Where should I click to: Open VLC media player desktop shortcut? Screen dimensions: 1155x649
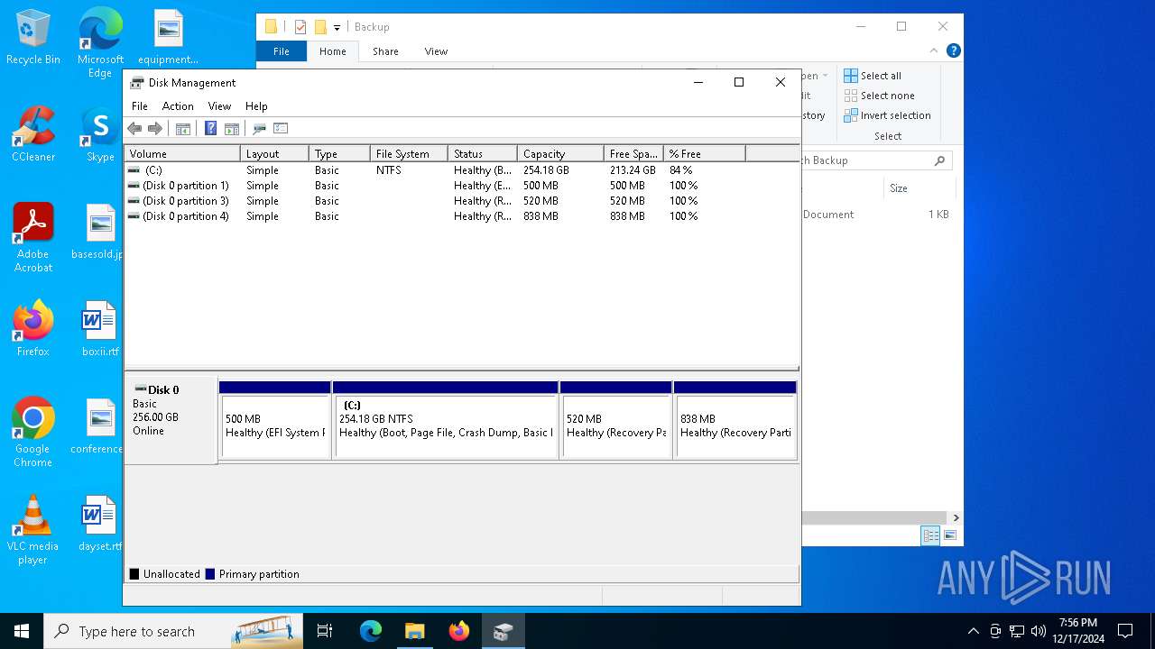33,530
